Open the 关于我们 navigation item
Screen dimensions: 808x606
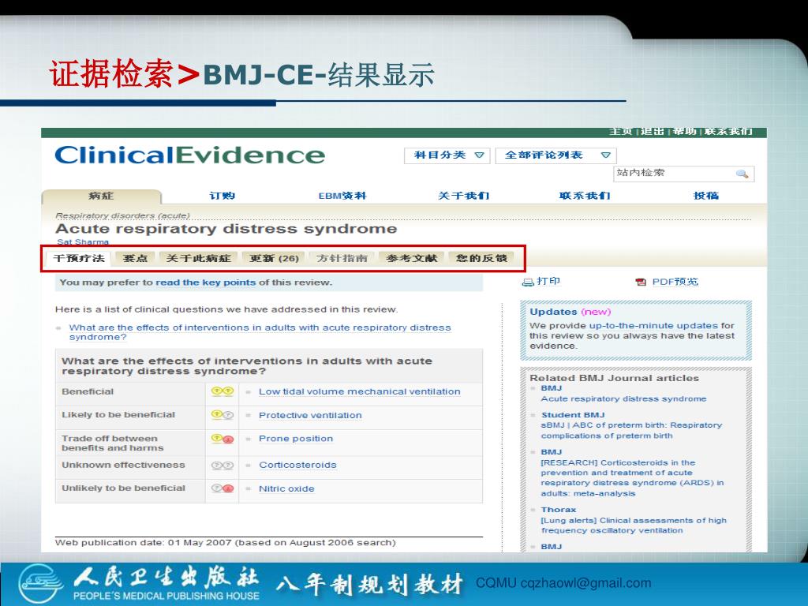(x=463, y=196)
